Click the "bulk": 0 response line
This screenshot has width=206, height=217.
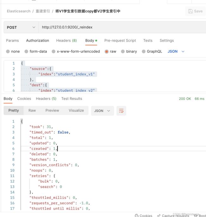(x=49, y=181)
